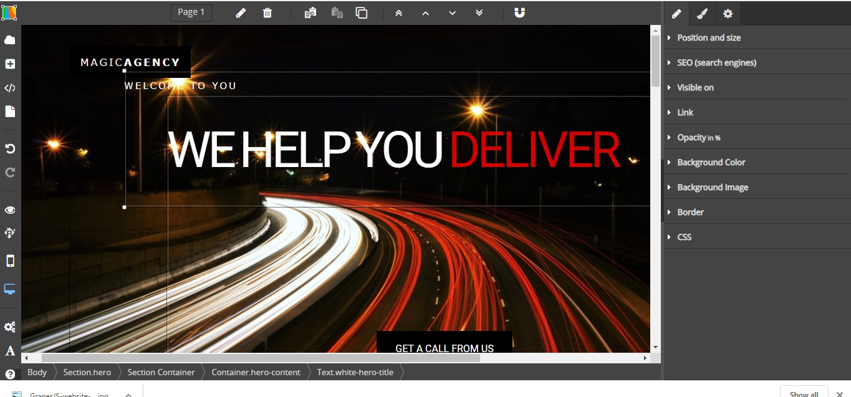Switch to the gear settings tab
Viewport: 851px width, 397px height.
coord(728,14)
